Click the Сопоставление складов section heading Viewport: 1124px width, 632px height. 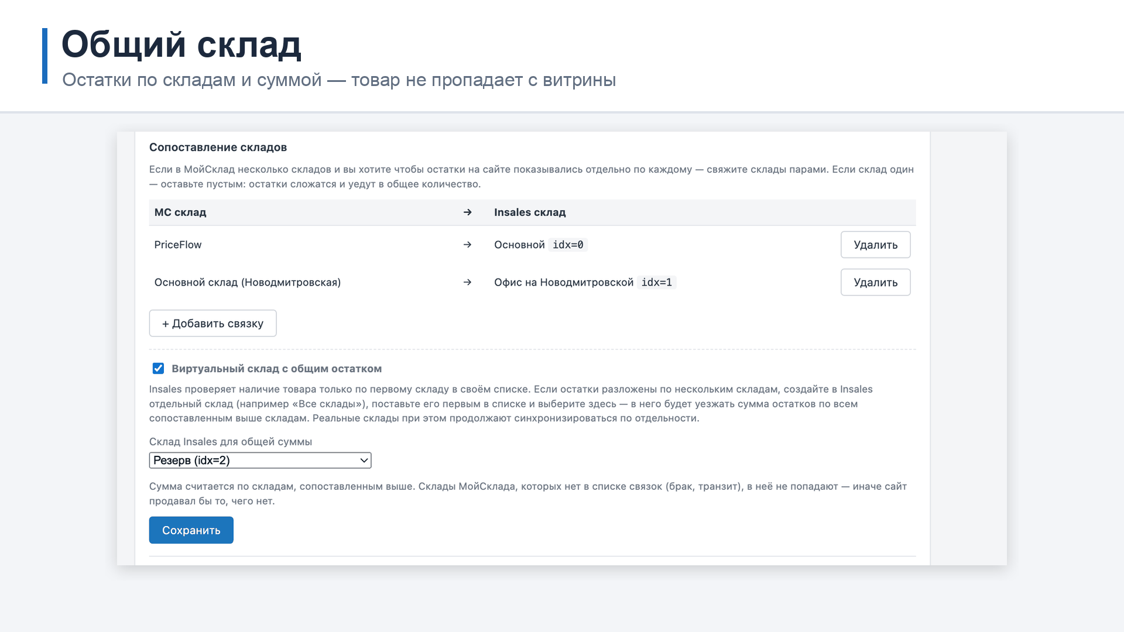click(x=218, y=147)
